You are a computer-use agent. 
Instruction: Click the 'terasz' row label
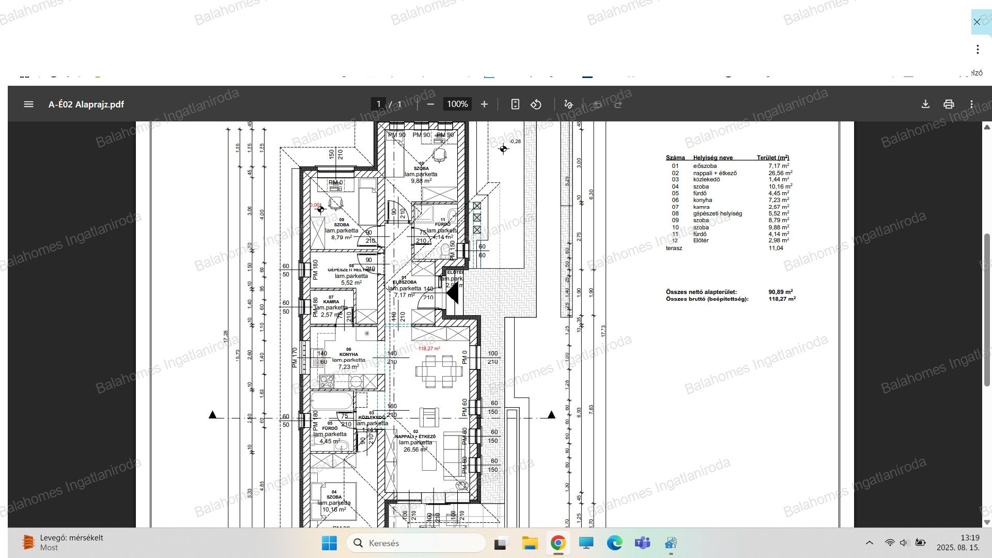click(x=674, y=248)
